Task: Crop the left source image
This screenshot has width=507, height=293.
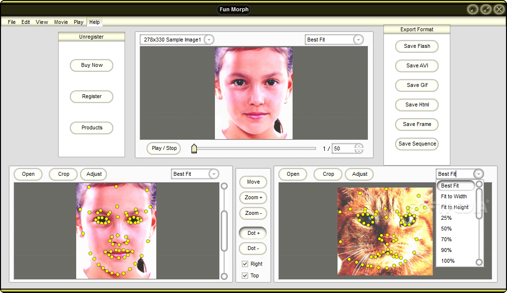Action: (63, 174)
